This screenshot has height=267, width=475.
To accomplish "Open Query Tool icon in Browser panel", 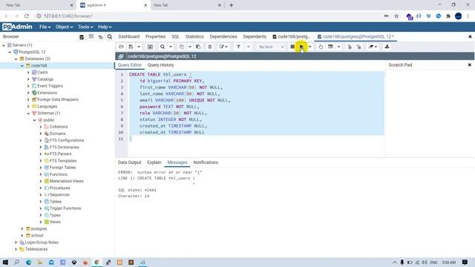I will pyautogui.click(x=82, y=37).
